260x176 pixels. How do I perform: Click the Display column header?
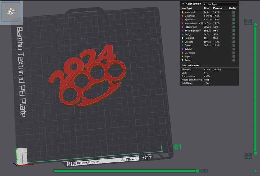point(232,8)
